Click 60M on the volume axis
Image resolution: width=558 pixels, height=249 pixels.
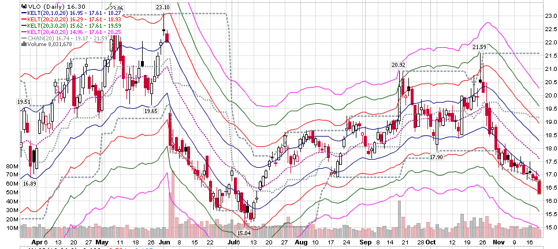point(12,184)
